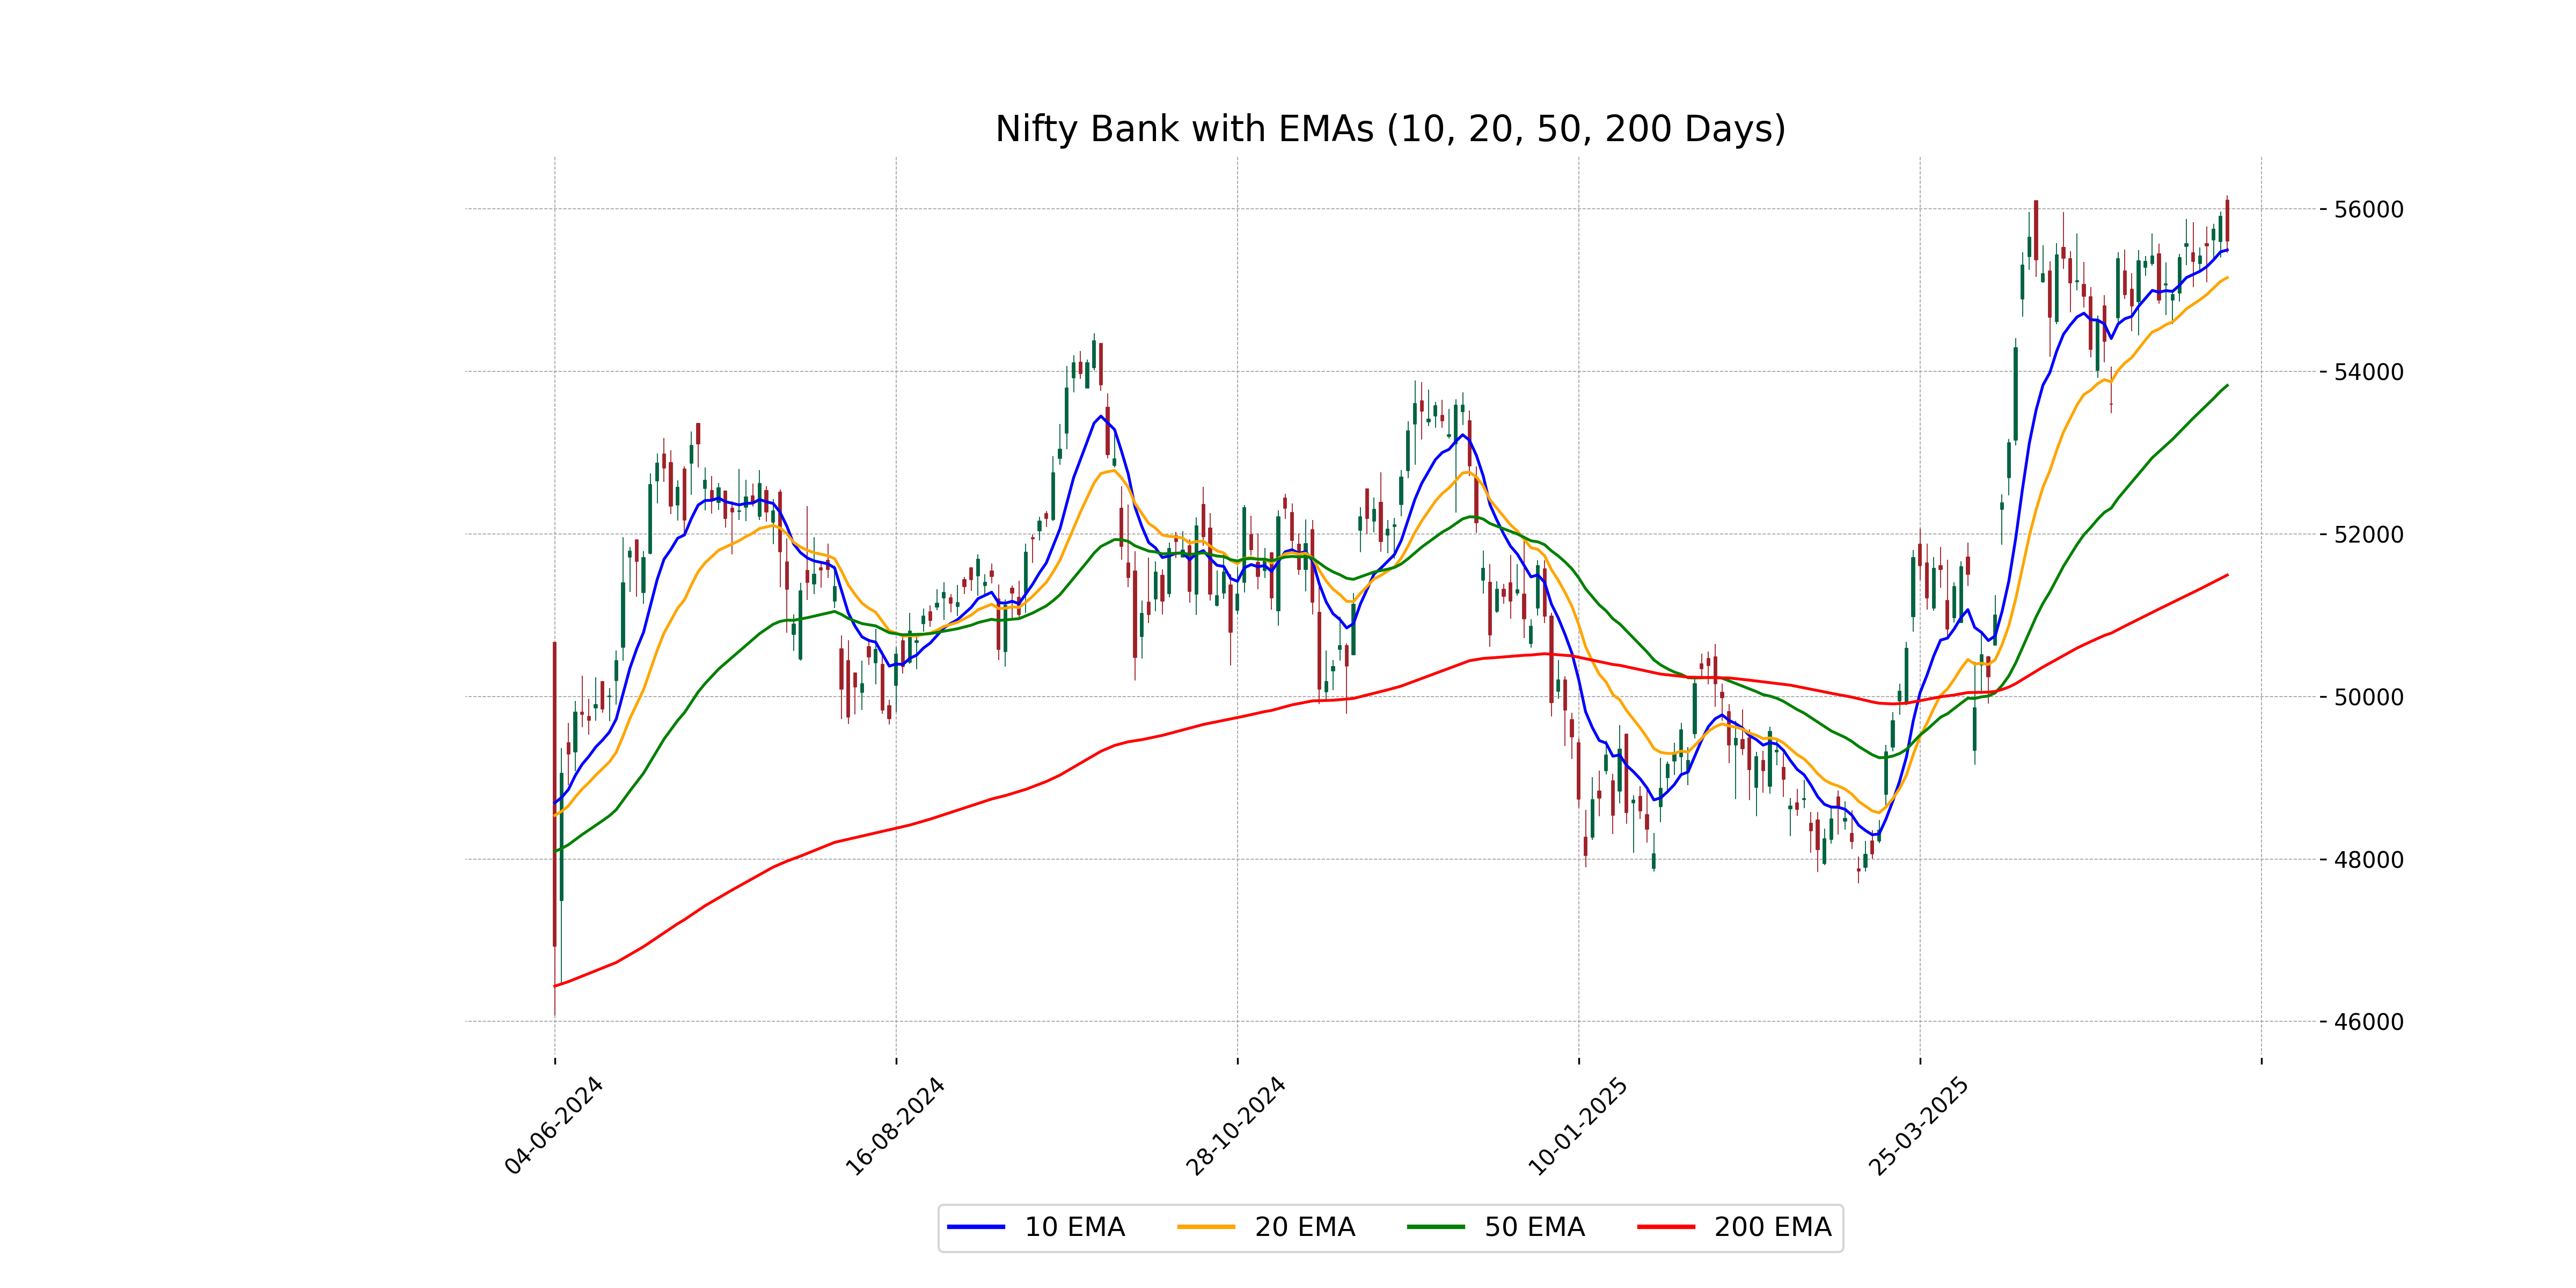Click the green 50 EMA legend line swatch
Screen dimensions: 2576x1288
click(x=1436, y=1227)
